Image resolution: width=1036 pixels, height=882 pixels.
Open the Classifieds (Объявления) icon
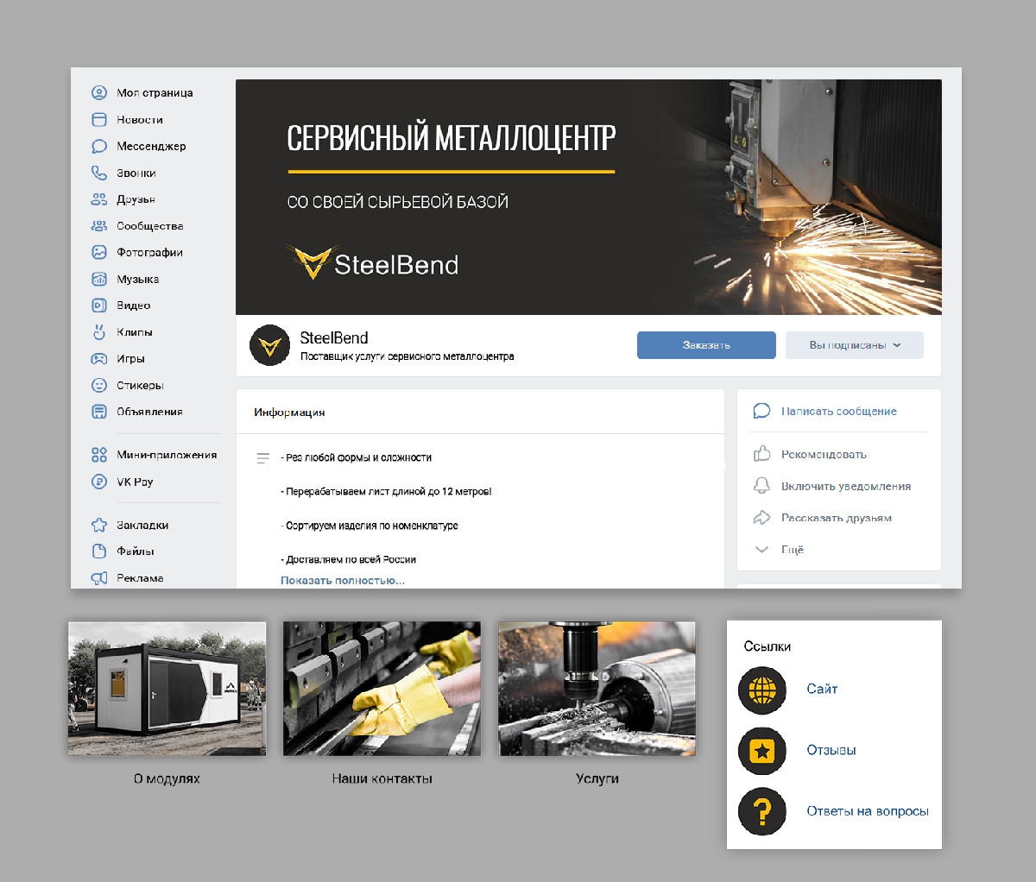point(99,412)
